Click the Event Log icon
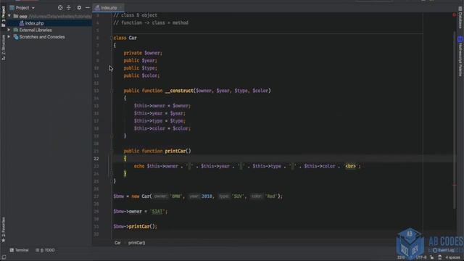464x261 pixels. pyautogui.click(x=435, y=250)
